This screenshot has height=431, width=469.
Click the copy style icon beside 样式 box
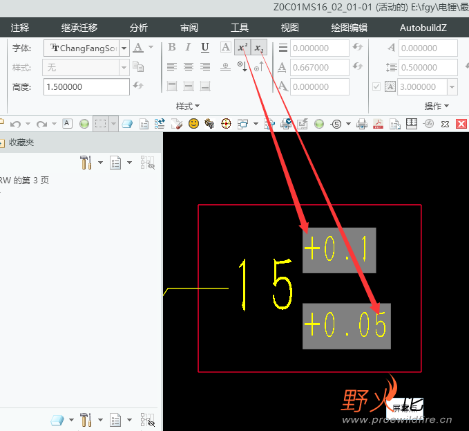coord(138,66)
